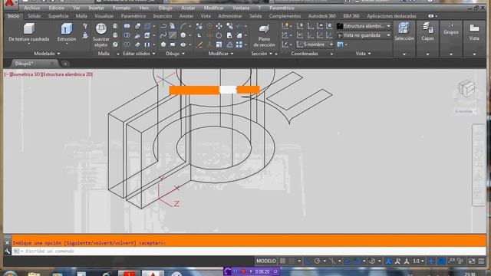The height and width of the screenshot is (276, 491).
Task: Click the array icon in Modificar panel
Action: pyautogui.click(x=239, y=44)
